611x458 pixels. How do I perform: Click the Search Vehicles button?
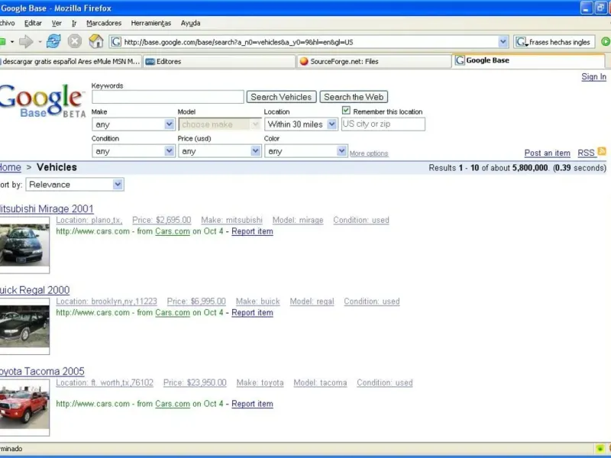[x=281, y=97]
